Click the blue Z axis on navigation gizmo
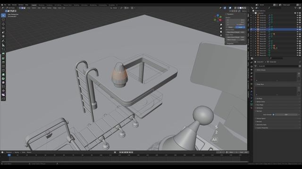The height and width of the screenshot is (169, 302). point(218,15)
